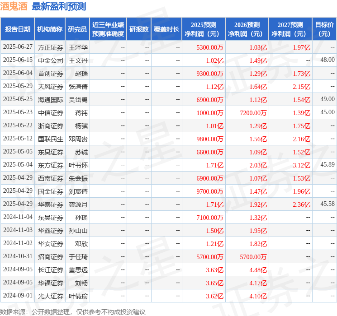Click institution 东方证券
The height and width of the screenshot is (316, 337).
click(51, 165)
